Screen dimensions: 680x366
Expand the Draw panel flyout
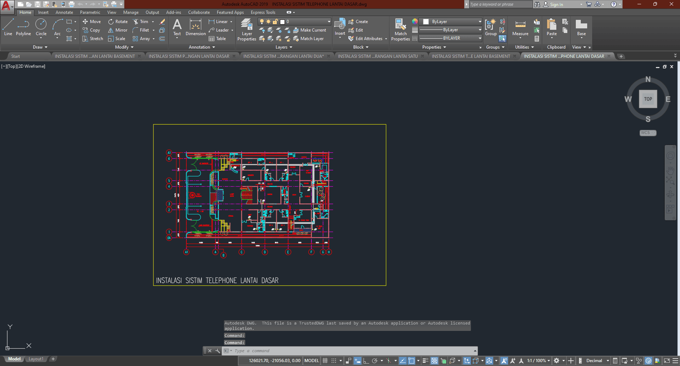(40, 47)
